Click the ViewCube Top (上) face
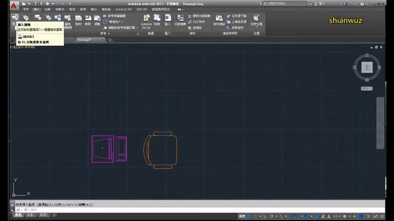 click(367, 68)
